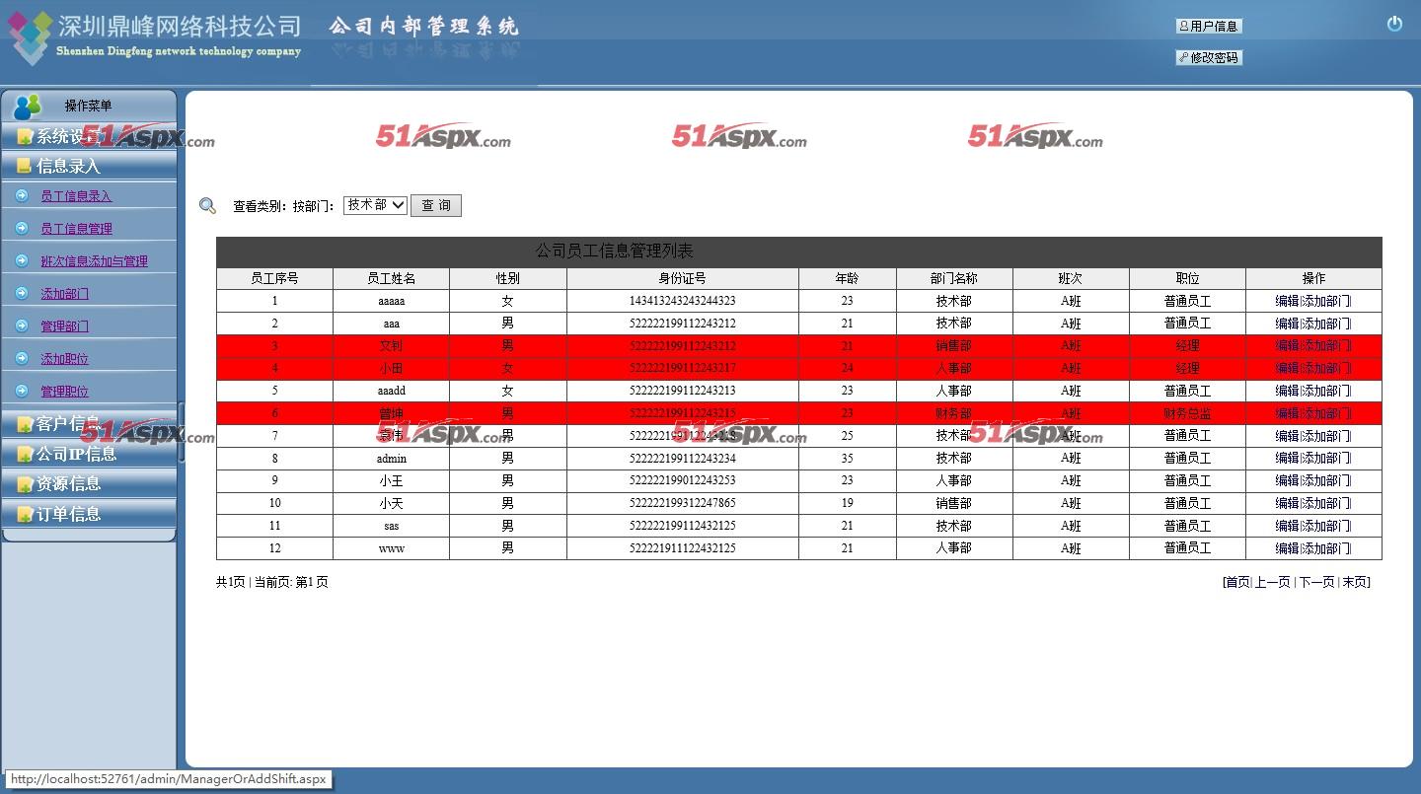Image resolution: width=1421 pixels, height=794 pixels.
Task: Click 添加部门 in the 财务总监 row
Action: [1327, 413]
